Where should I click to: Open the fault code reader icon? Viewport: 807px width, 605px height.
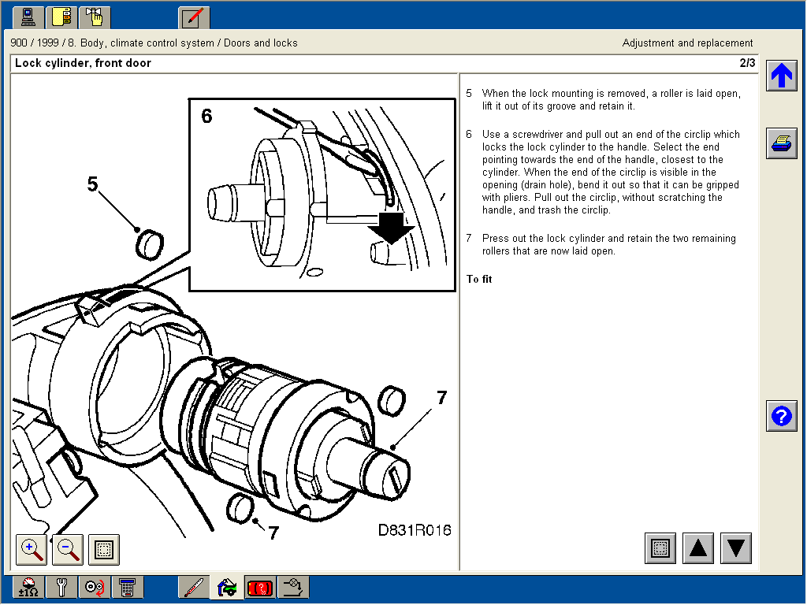[x=259, y=587]
